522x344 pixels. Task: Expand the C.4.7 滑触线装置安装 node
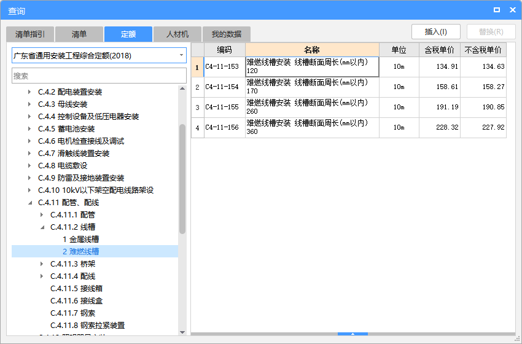(29, 153)
